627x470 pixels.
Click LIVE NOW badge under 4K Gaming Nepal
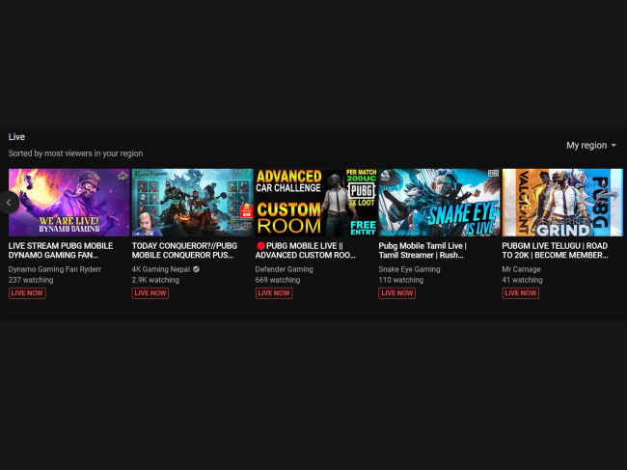[x=150, y=293]
